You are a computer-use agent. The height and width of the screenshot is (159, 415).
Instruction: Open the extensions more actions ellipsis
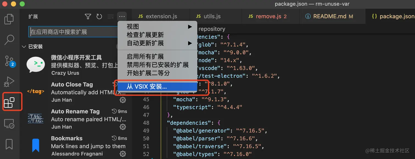pos(122,17)
